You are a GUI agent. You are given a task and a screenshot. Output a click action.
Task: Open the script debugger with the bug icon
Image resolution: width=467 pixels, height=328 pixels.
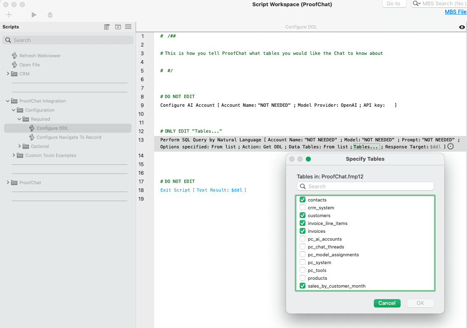click(50, 14)
